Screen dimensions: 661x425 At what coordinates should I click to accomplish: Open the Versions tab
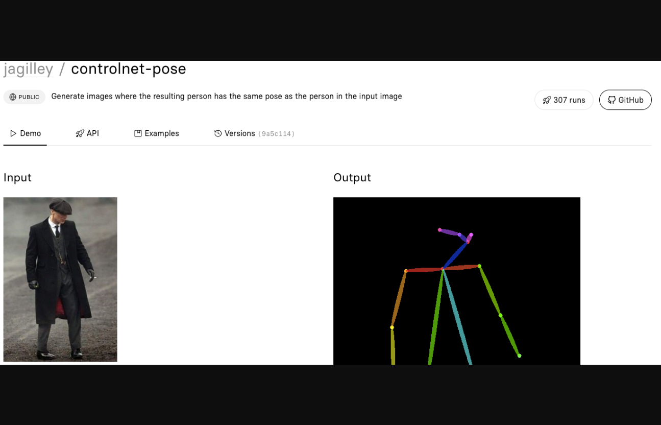tap(239, 133)
